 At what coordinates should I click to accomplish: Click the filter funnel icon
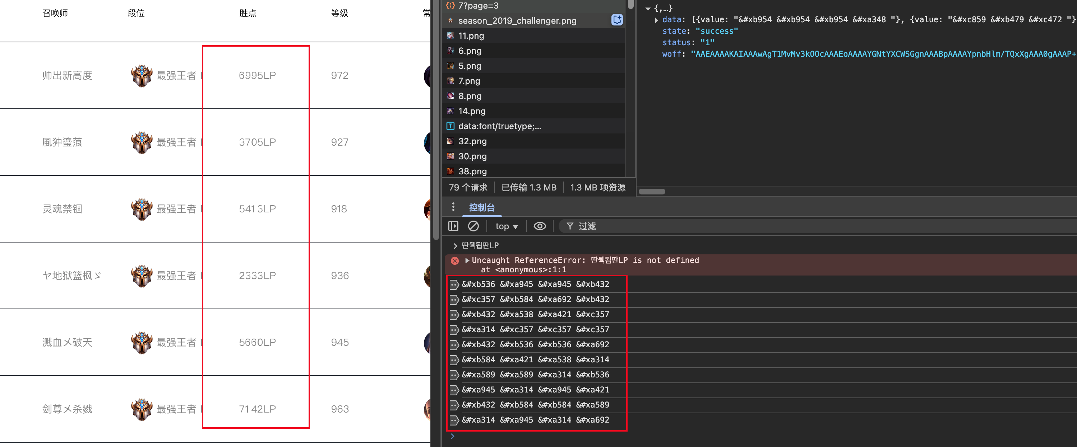pos(569,226)
